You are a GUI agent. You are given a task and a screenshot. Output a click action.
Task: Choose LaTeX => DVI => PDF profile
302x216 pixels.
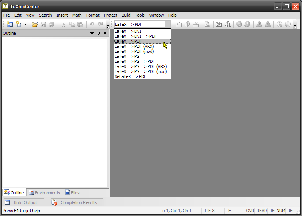coord(143,36)
